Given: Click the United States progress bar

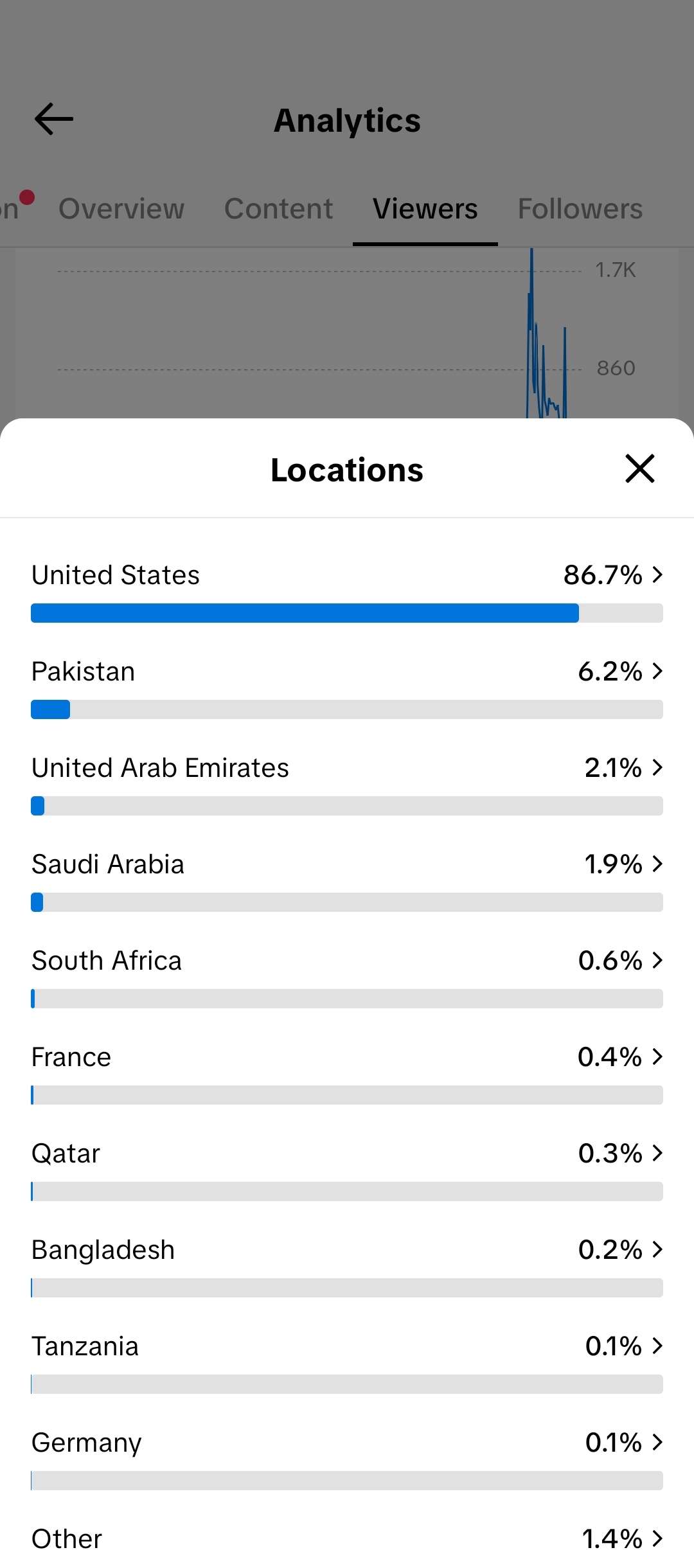Looking at the screenshot, I should 347,613.
